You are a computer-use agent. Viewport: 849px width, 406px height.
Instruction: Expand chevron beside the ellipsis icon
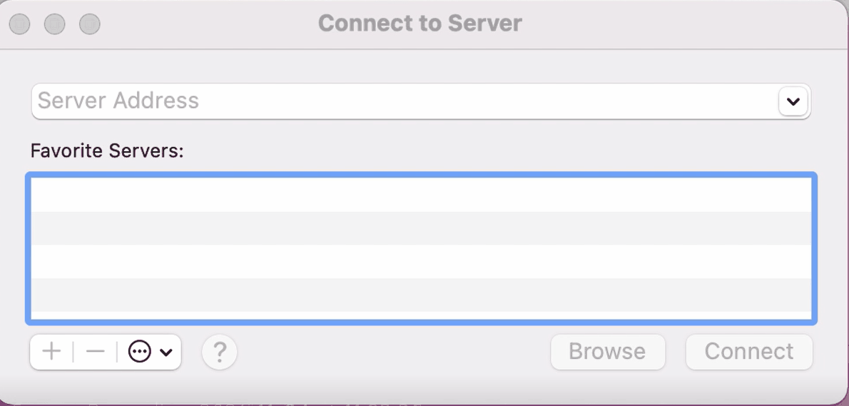click(x=166, y=352)
